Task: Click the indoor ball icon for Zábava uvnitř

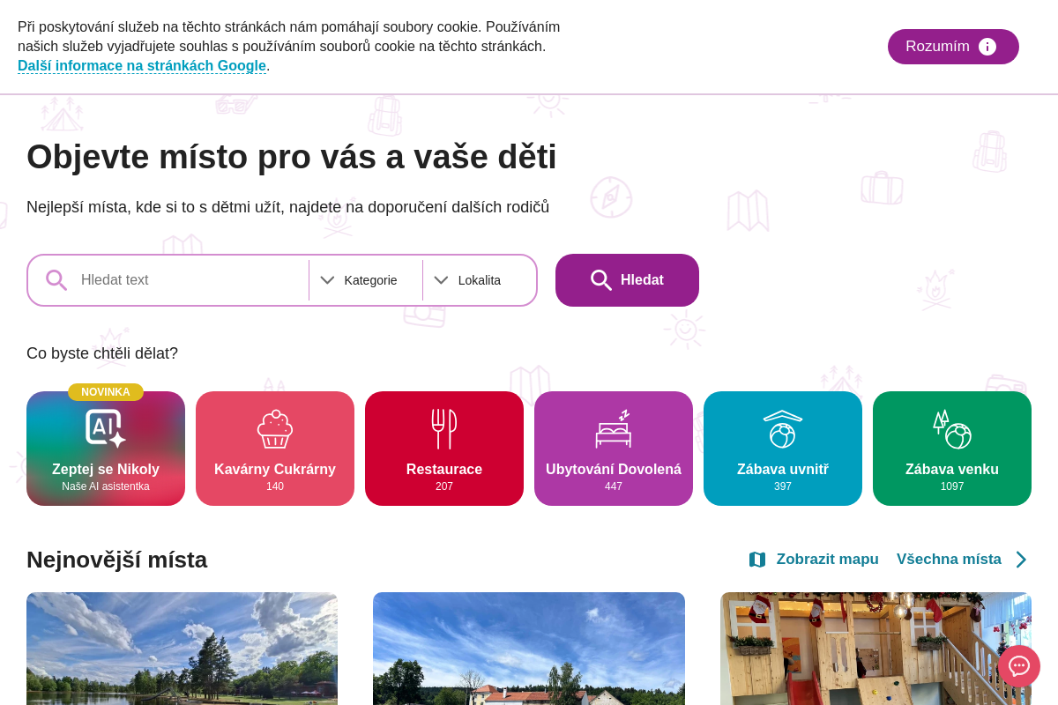Action: (x=783, y=429)
